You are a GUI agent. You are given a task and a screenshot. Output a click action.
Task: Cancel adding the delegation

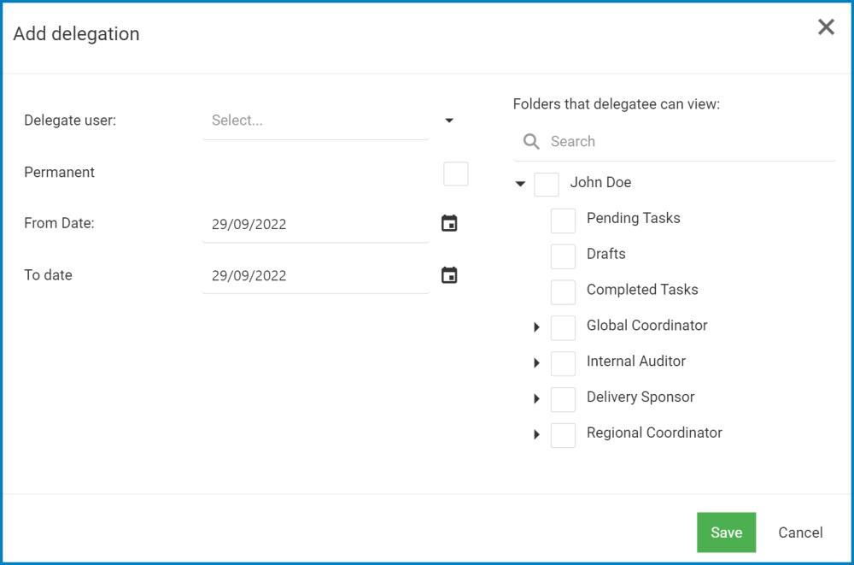click(x=800, y=533)
